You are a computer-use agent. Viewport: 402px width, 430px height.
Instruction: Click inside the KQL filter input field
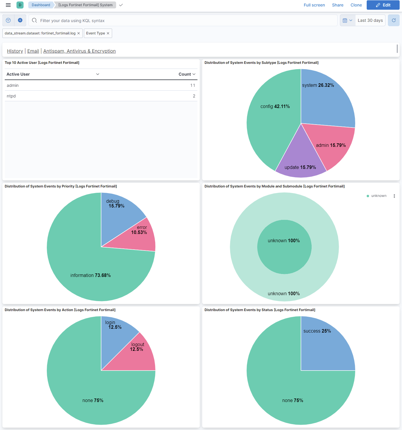[147, 20]
